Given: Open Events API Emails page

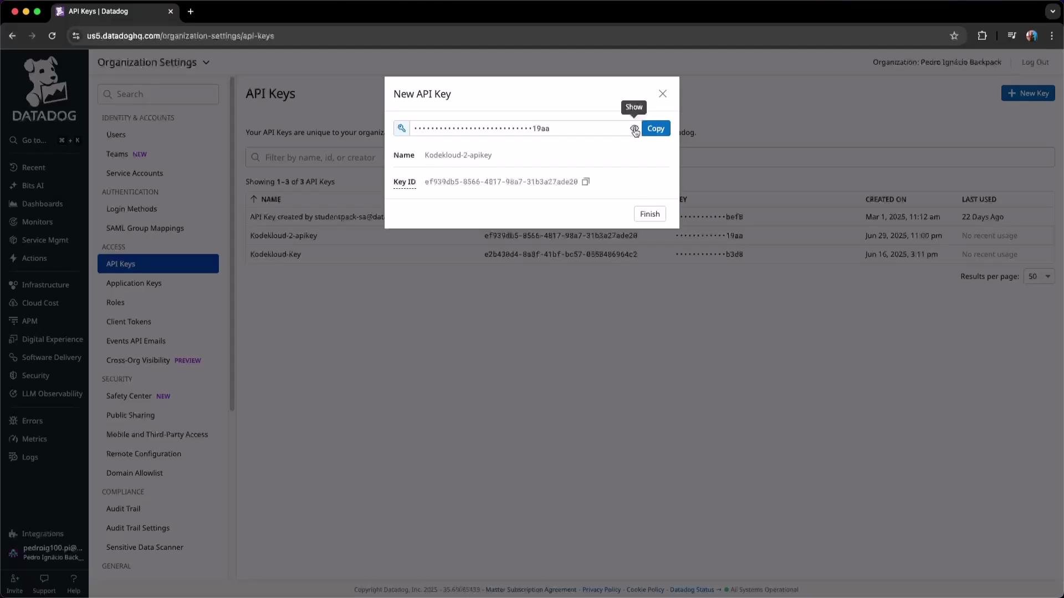Looking at the screenshot, I should [x=136, y=341].
